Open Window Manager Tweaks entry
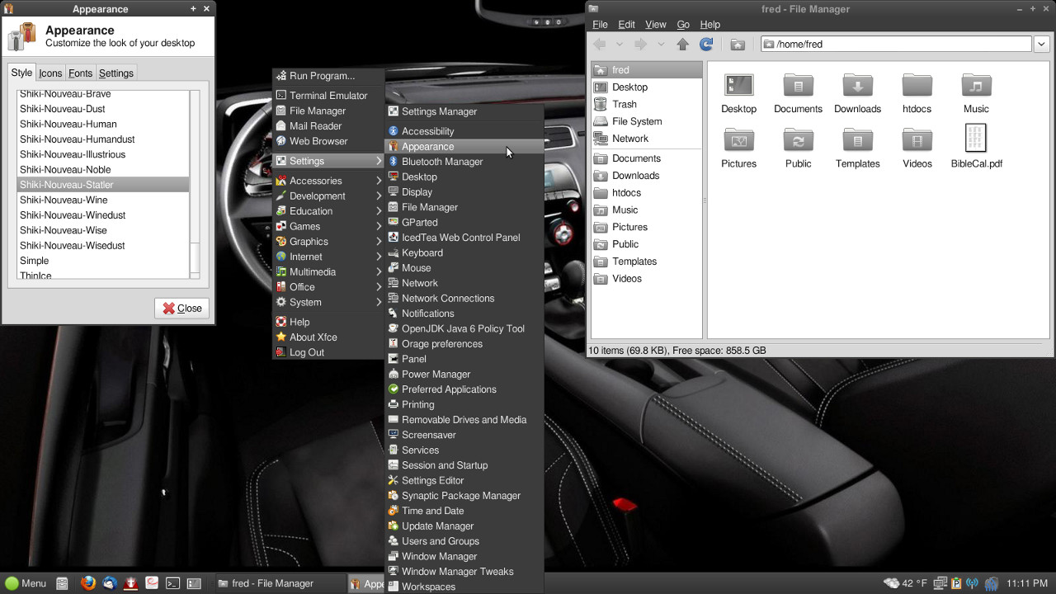The width and height of the screenshot is (1056, 594). coord(464,572)
